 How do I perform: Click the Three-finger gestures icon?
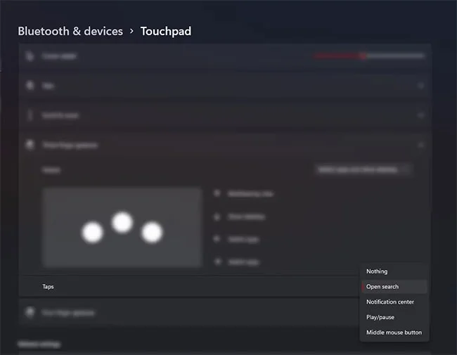pos(30,145)
